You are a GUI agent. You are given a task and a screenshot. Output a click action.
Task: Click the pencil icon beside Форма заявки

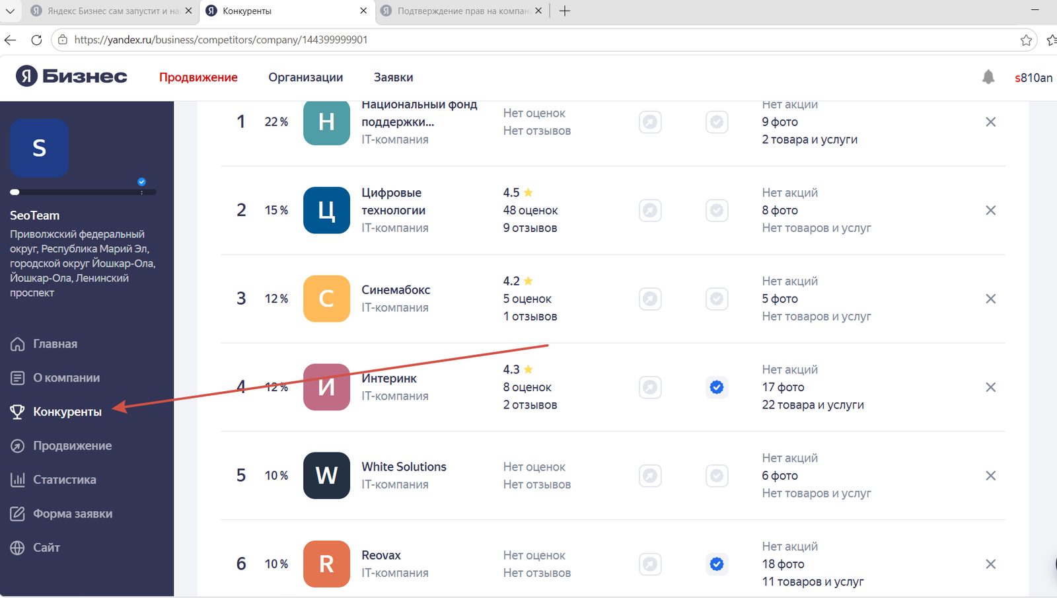coord(17,513)
